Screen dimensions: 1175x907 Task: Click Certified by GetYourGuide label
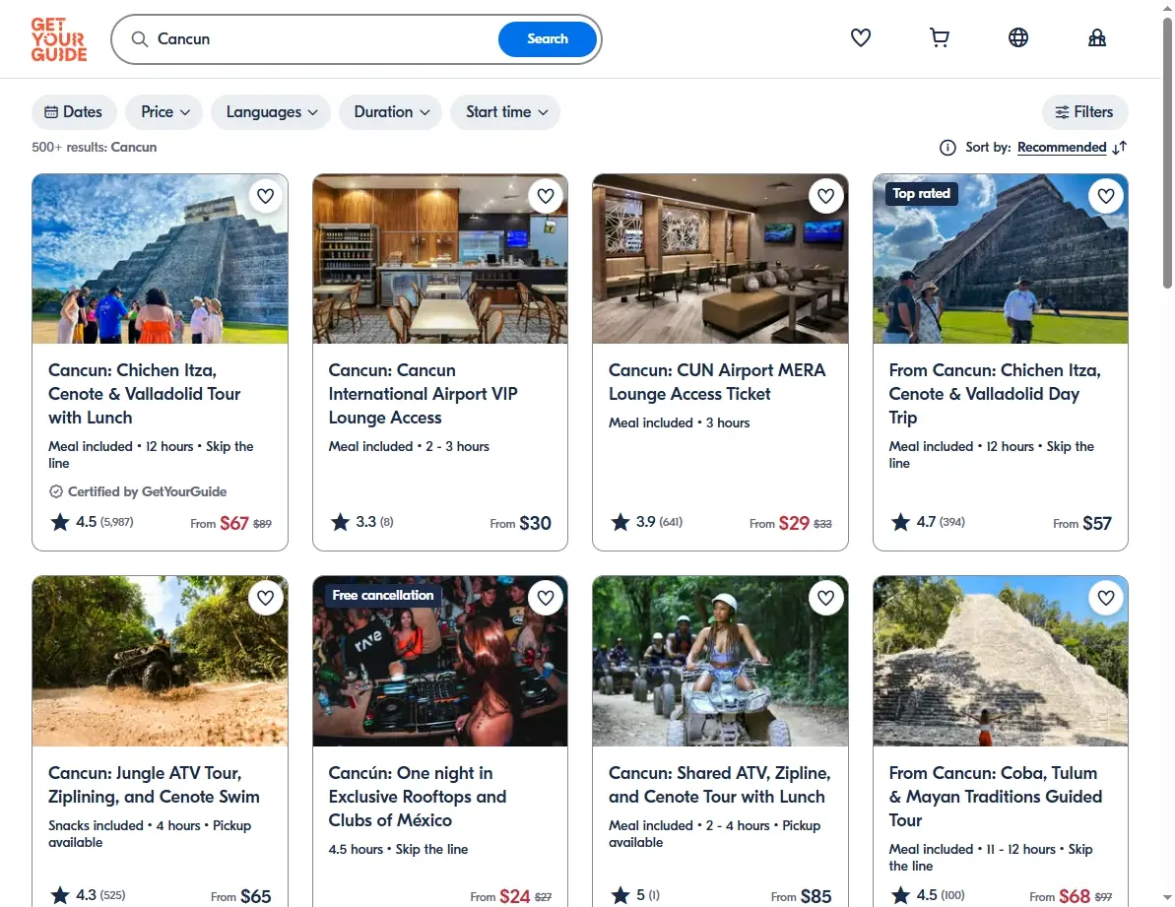click(138, 491)
